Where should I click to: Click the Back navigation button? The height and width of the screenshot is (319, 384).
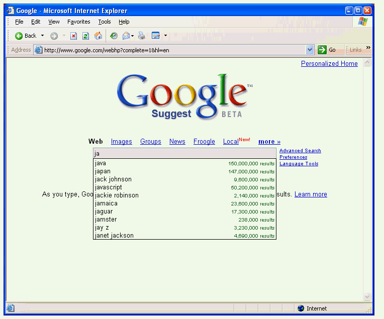tap(26, 36)
